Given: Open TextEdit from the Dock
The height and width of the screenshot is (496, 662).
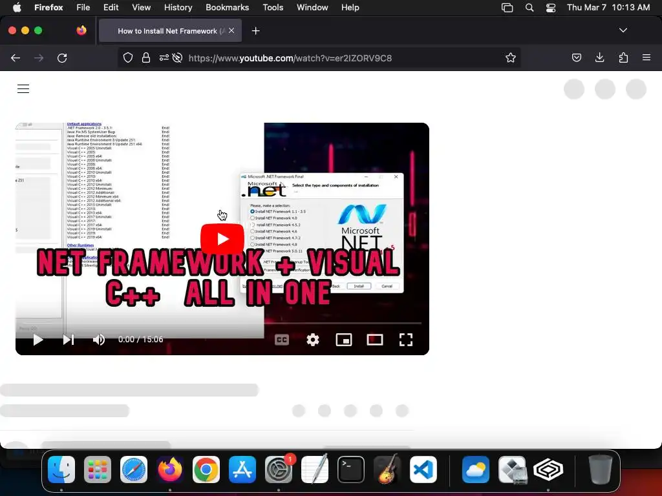Looking at the screenshot, I should click(315, 469).
